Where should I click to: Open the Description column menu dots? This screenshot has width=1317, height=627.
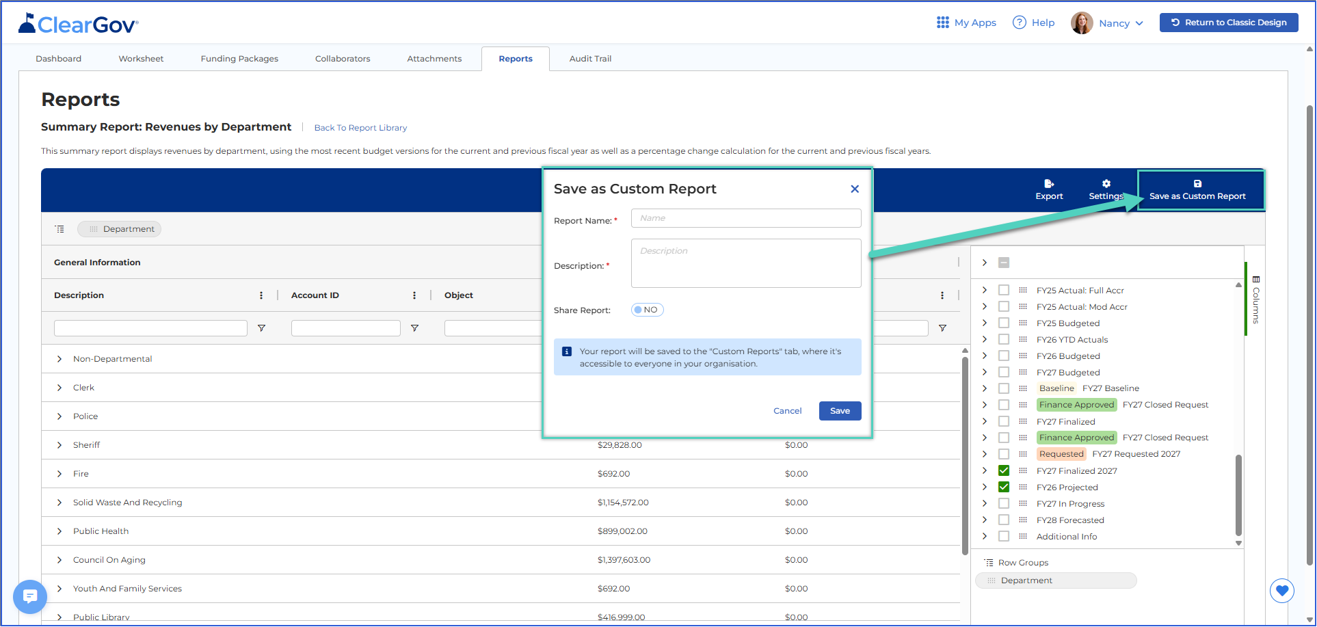261,295
